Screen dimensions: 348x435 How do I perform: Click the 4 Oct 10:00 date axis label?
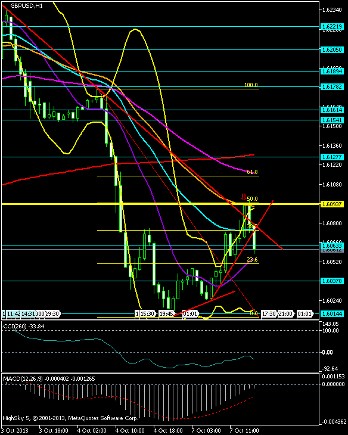click(x=130, y=431)
